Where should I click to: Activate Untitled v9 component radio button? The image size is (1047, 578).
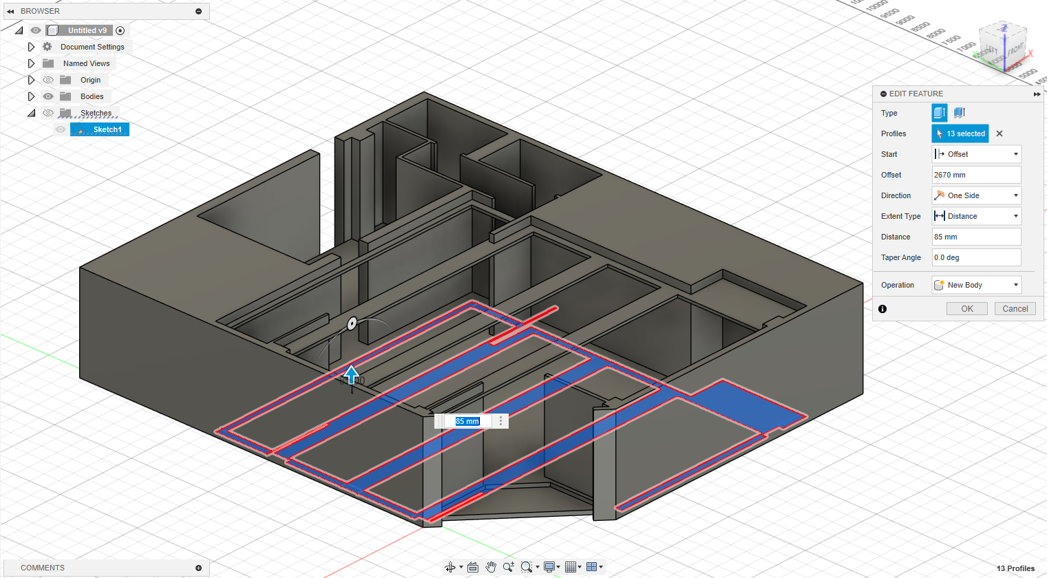tap(120, 30)
